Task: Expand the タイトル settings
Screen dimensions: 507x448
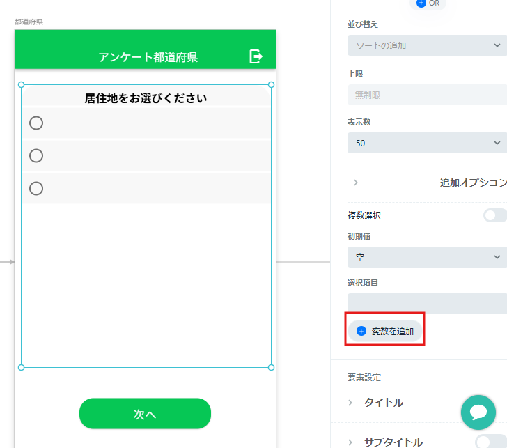Action: pyautogui.click(x=350, y=403)
